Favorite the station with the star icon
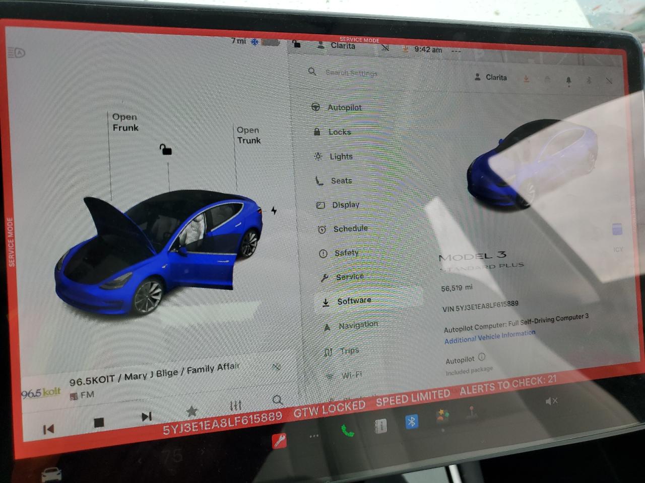 pos(191,411)
